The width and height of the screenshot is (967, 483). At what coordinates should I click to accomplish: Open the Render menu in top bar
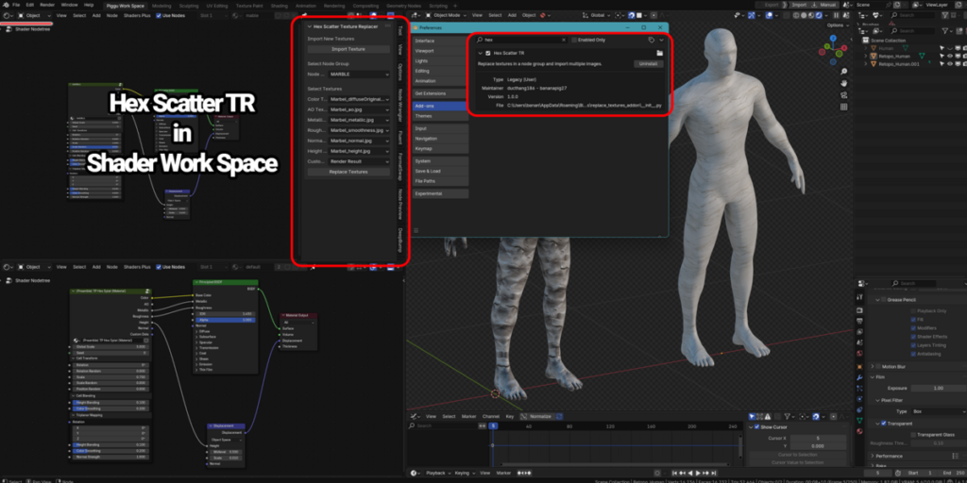pos(47,5)
